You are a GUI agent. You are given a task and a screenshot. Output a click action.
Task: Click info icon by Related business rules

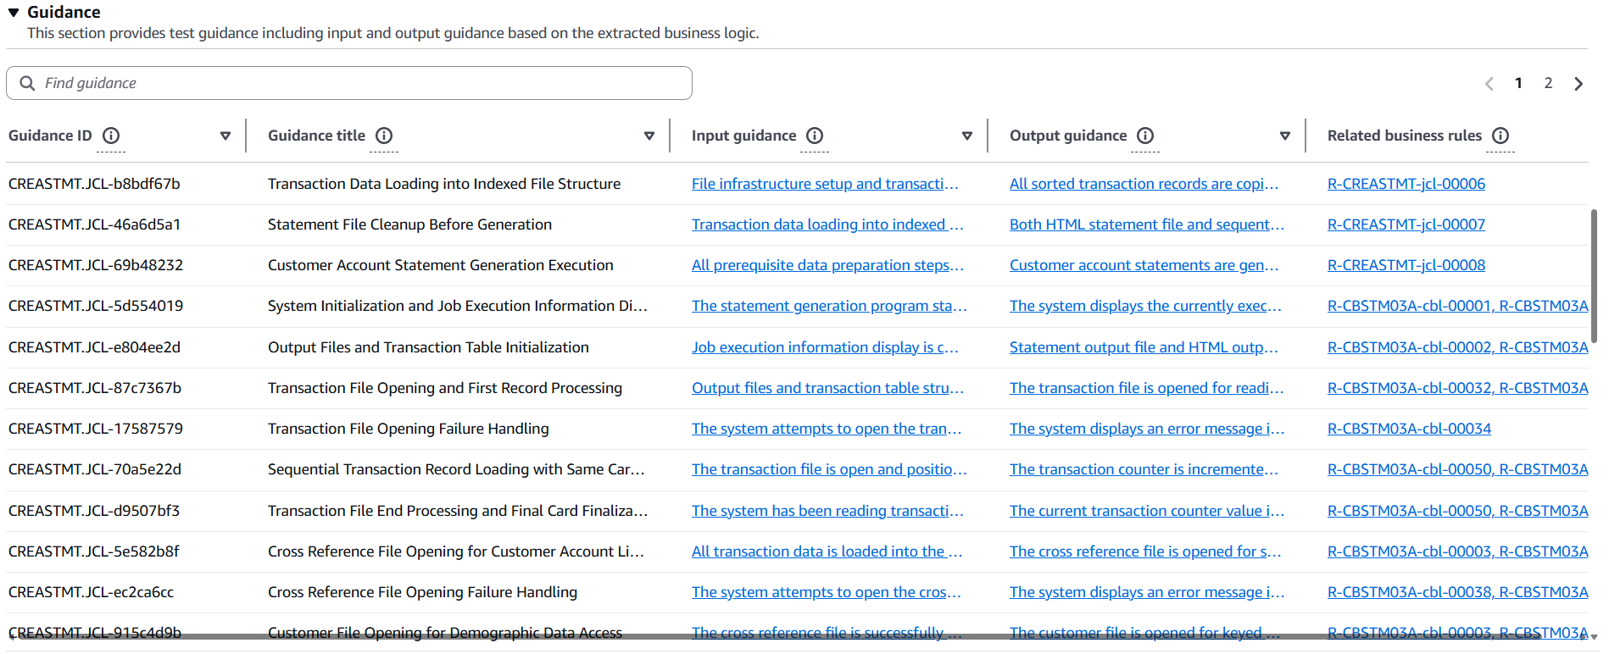(1500, 136)
